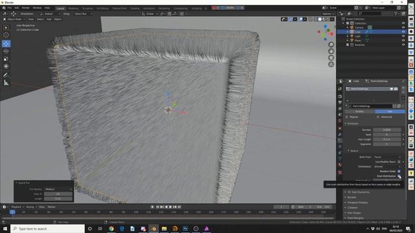Select material preview shading sphere
Screen dimensions: 415x233
click(324, 19)
